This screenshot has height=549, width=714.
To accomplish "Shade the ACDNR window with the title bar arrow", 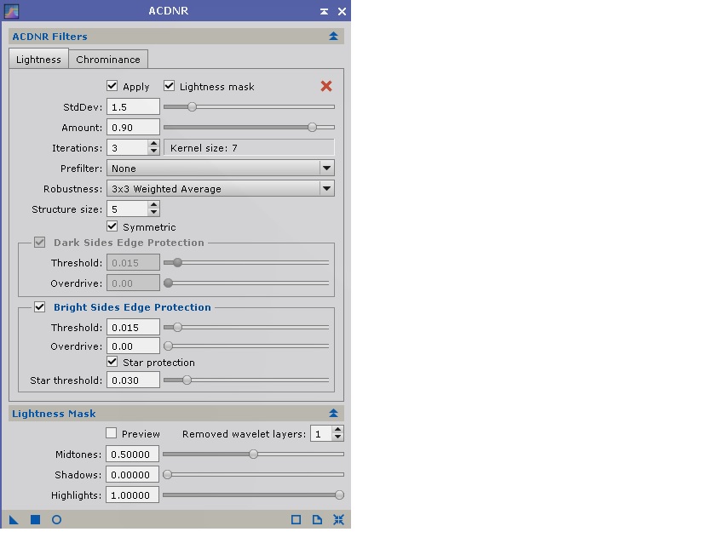I will point(325,11).
